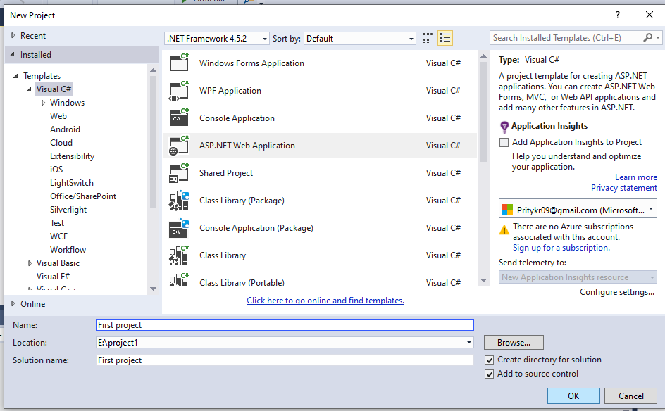Cancel the New Project dialog
The height and width of the screenshot is (411, 665).
(x=630, y=396)
